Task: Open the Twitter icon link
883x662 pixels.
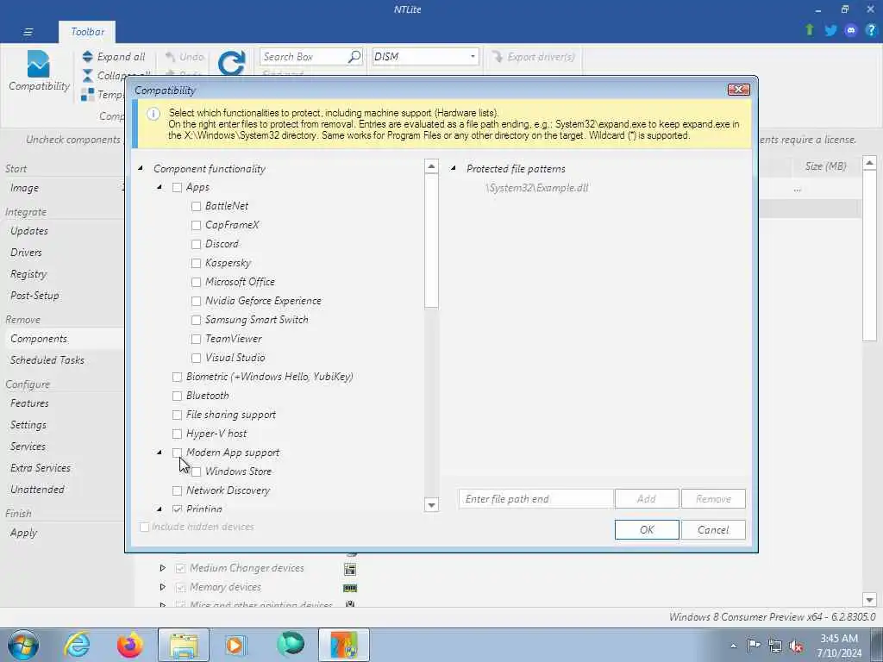Action: (830, 30)
